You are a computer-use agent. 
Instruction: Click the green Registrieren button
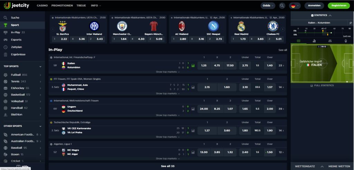(x=339, y=6)
